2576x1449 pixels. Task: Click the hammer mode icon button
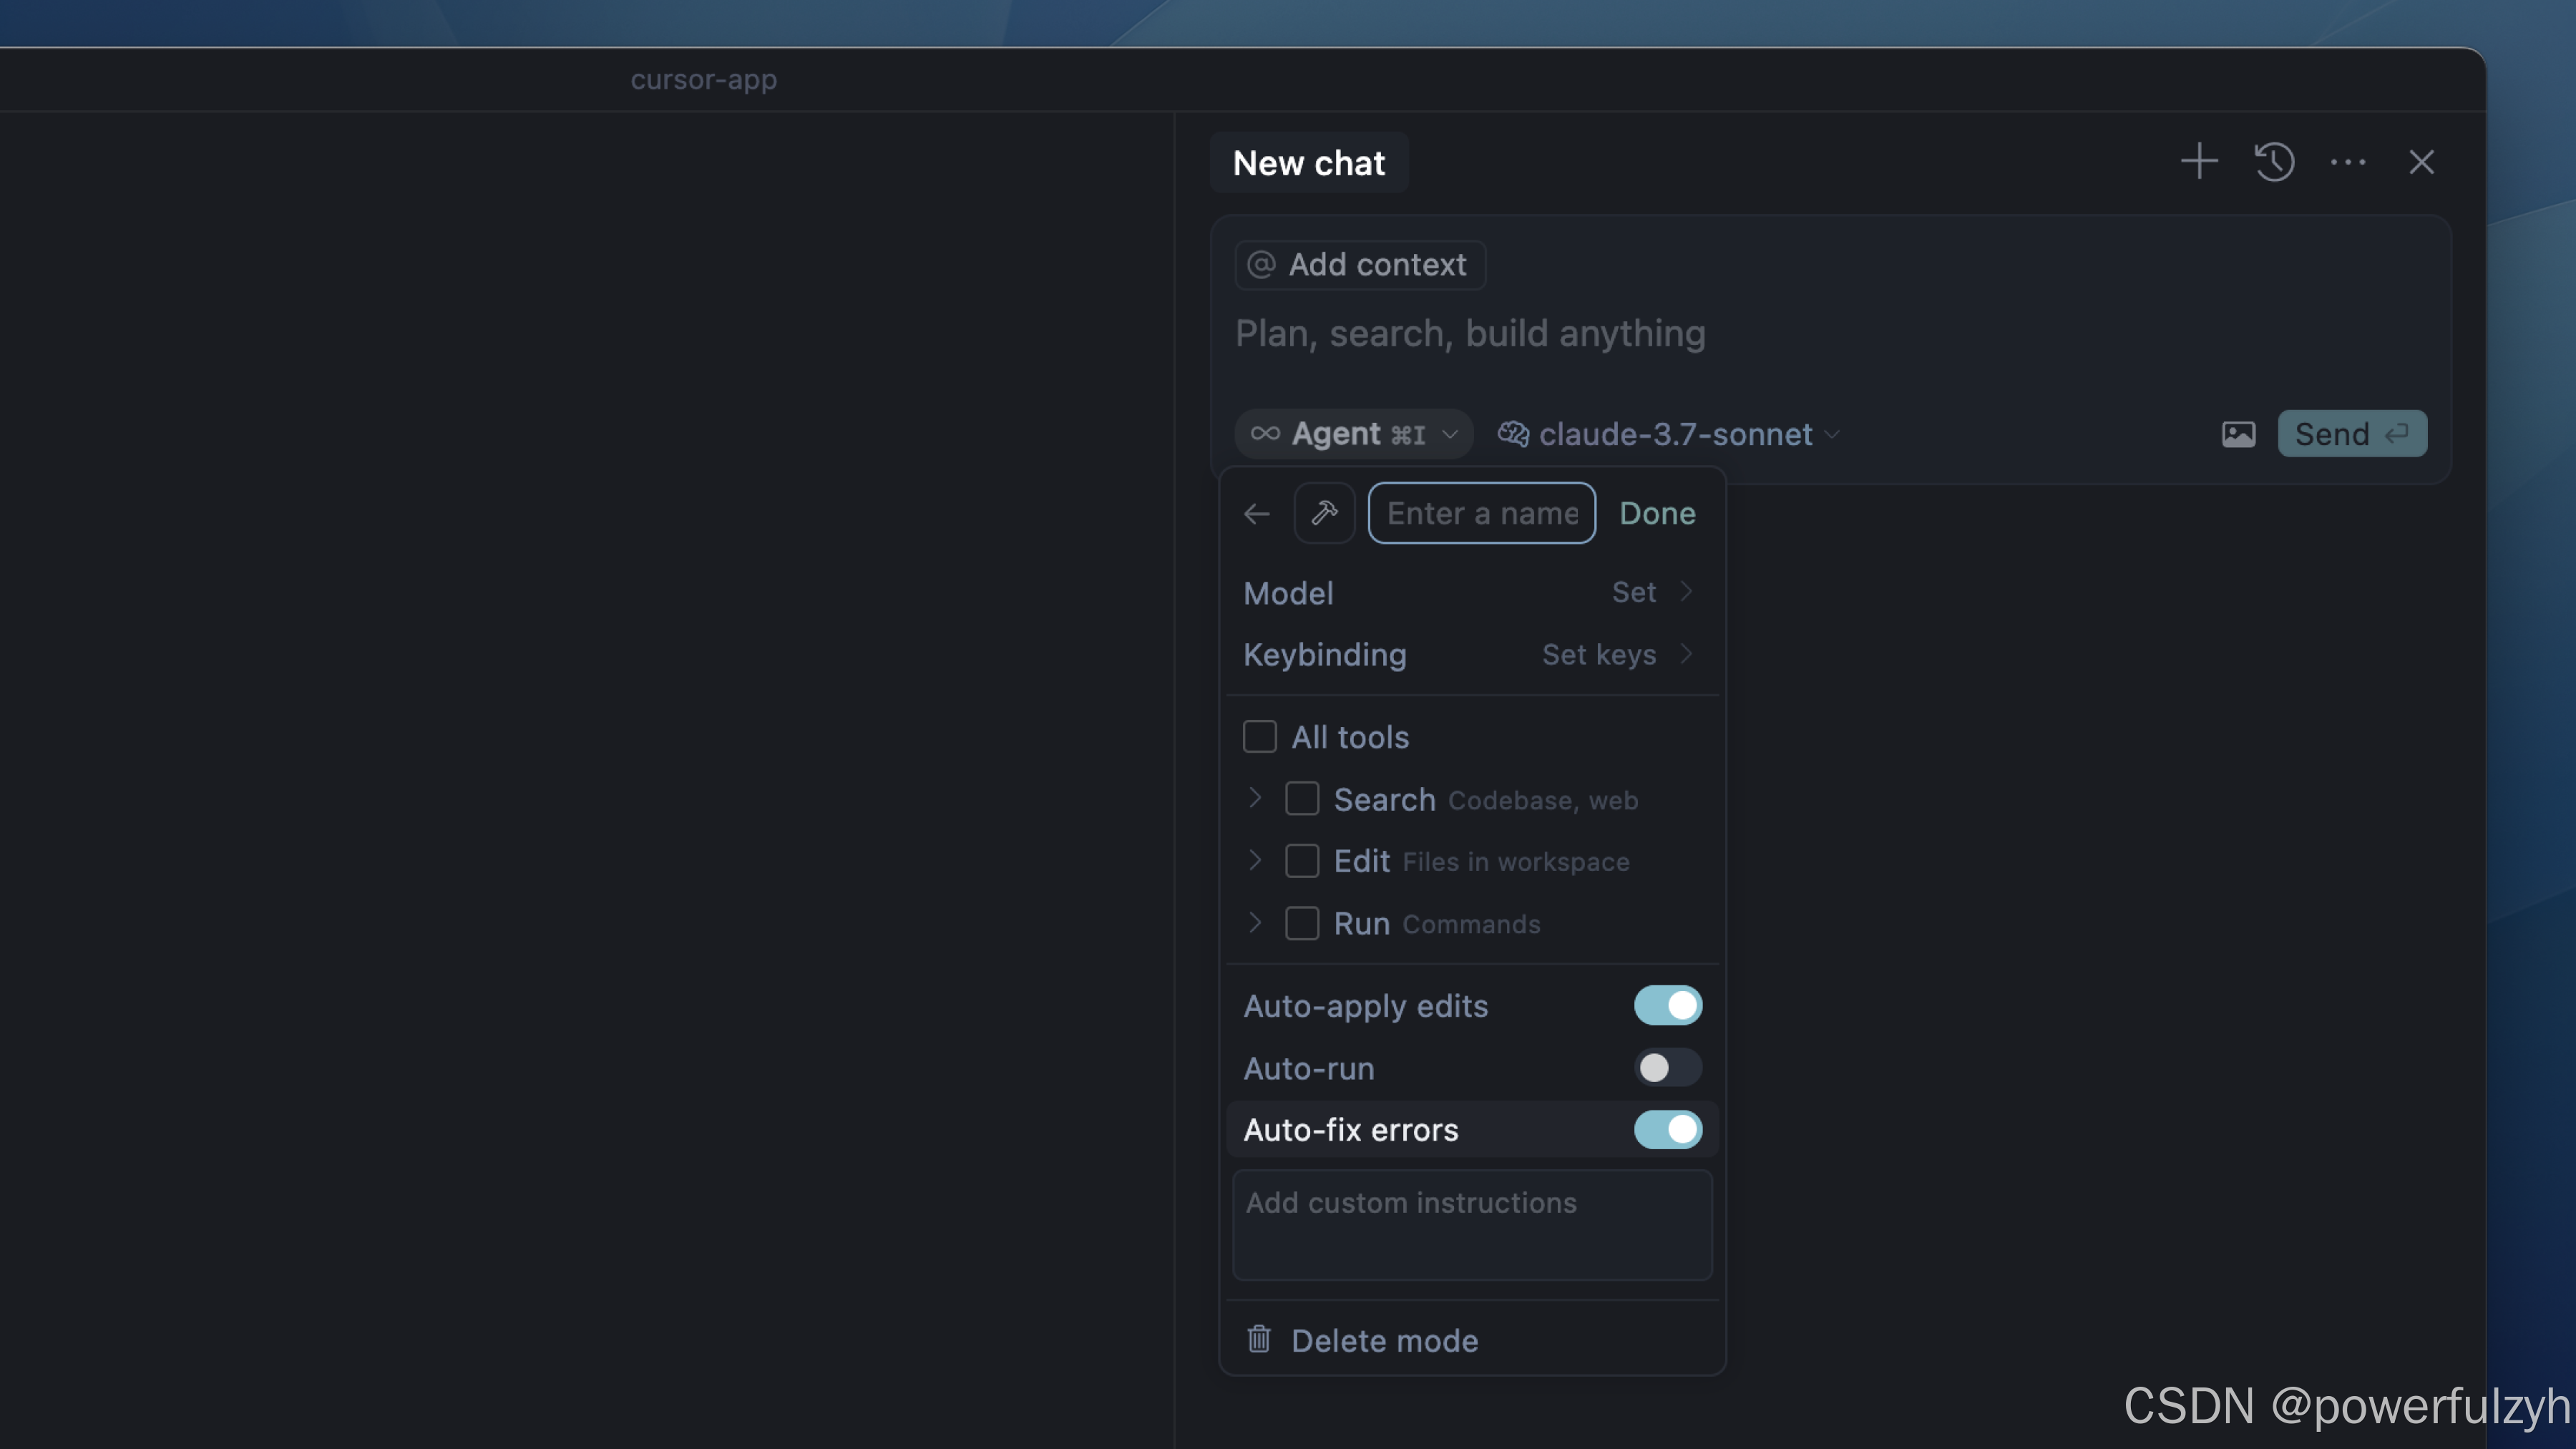(1324, 513)
